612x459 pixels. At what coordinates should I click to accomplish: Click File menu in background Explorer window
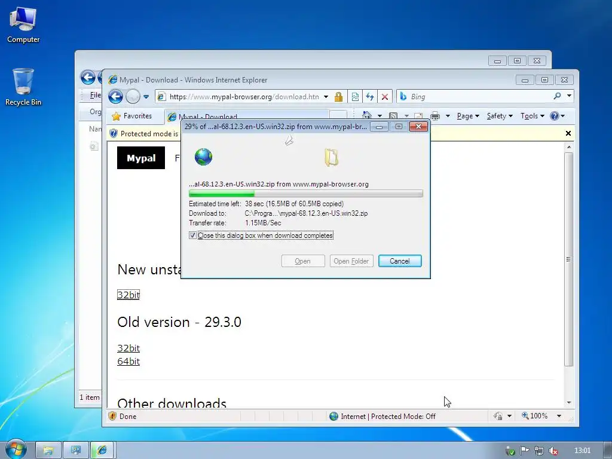(x=95, y=95)
